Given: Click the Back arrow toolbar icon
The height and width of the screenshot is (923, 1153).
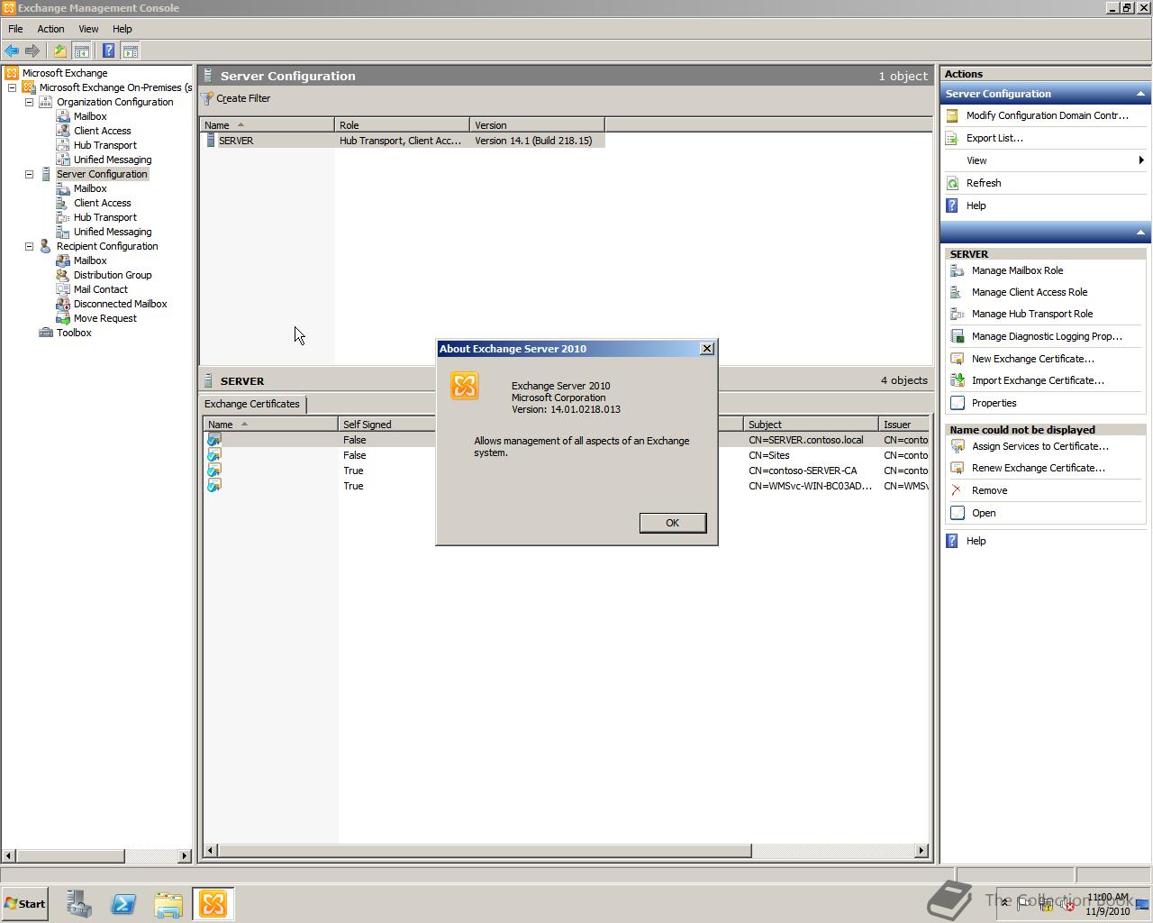Looking at the screenshot, I should click(12, 51).
